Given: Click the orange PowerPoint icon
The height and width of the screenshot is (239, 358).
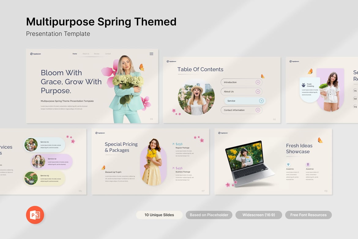Looking at the screenshot, I should pos(35,215).
